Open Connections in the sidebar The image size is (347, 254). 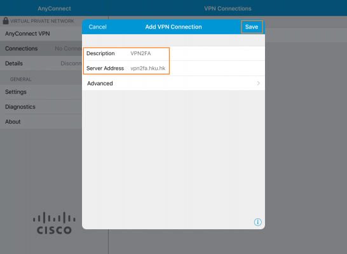[x=41, y=48]
